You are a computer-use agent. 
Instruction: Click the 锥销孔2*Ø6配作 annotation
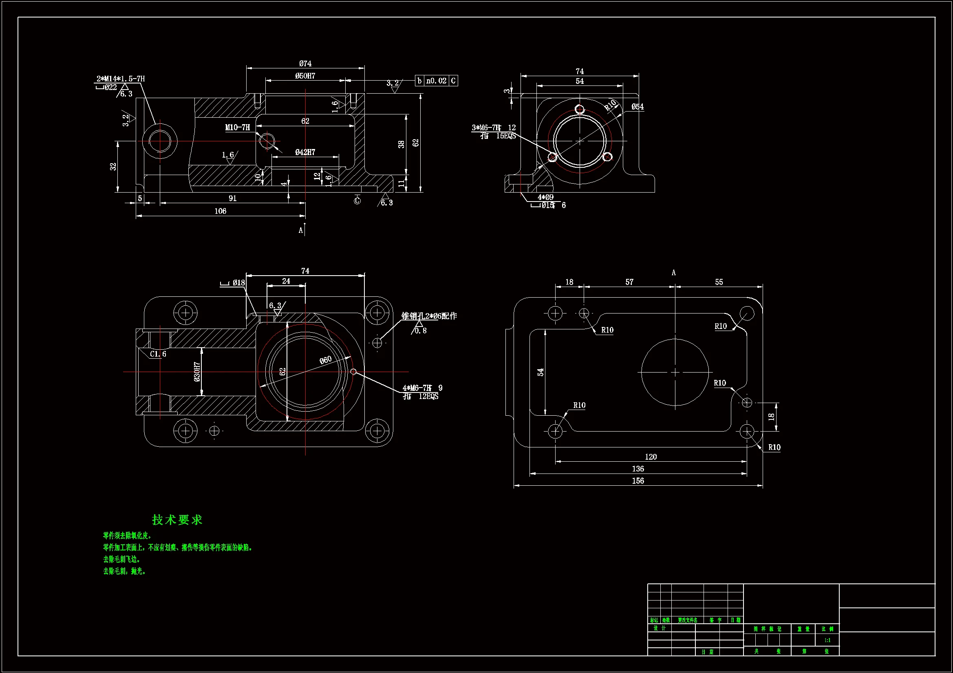(429, 316)
